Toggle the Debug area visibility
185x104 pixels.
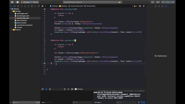tap(168, 2)
